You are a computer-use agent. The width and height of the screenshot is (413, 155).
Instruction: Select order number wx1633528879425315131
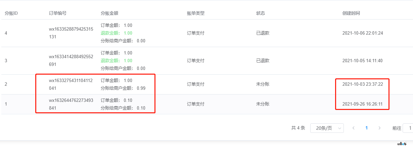point(71,33)
